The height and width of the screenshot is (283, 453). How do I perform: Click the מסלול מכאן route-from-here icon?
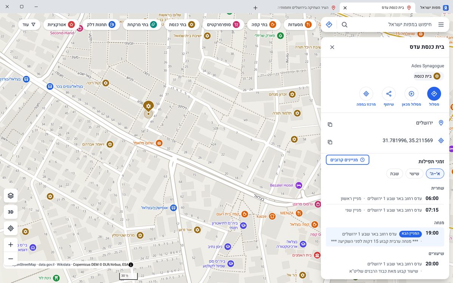click(x=411, y=94)
